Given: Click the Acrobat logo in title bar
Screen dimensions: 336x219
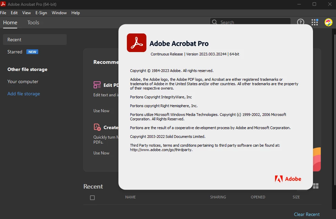Looking at the screenshot, I should 3,4.
